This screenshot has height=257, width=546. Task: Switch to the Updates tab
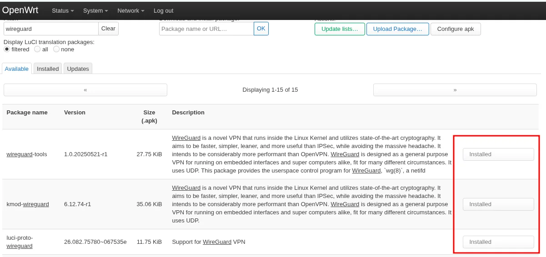coord(78,69)
